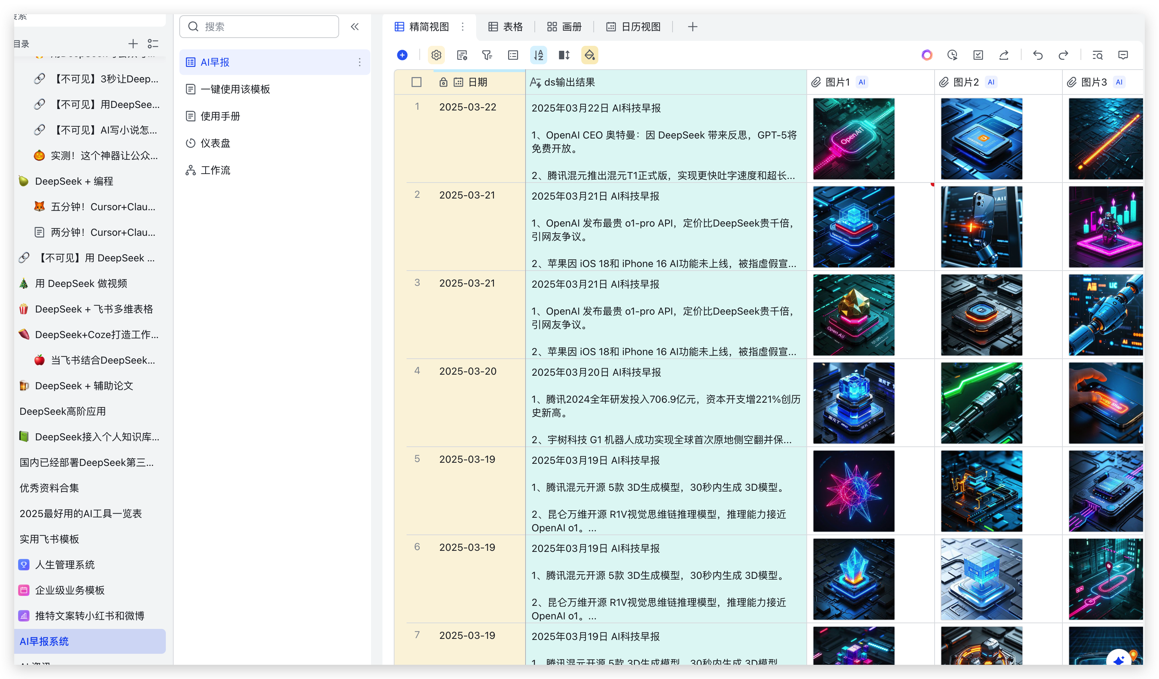Viewport: 1159px width, 679px height.
Task: Collapse the table list sidebar panel
Action: [x=355, y=27]
